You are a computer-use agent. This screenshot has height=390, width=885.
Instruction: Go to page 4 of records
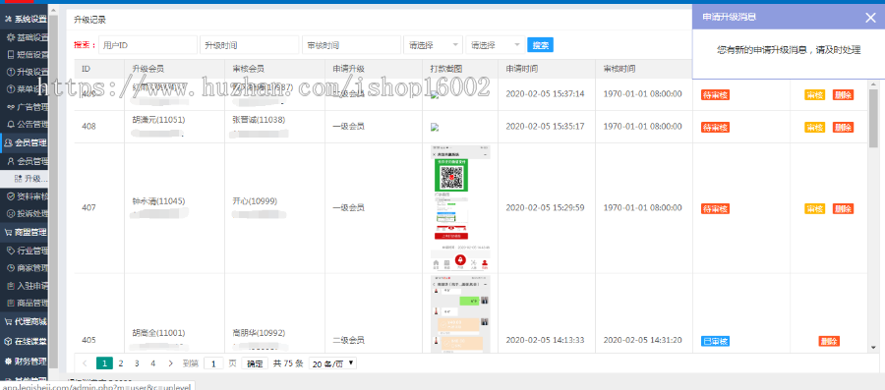point(153,363)
